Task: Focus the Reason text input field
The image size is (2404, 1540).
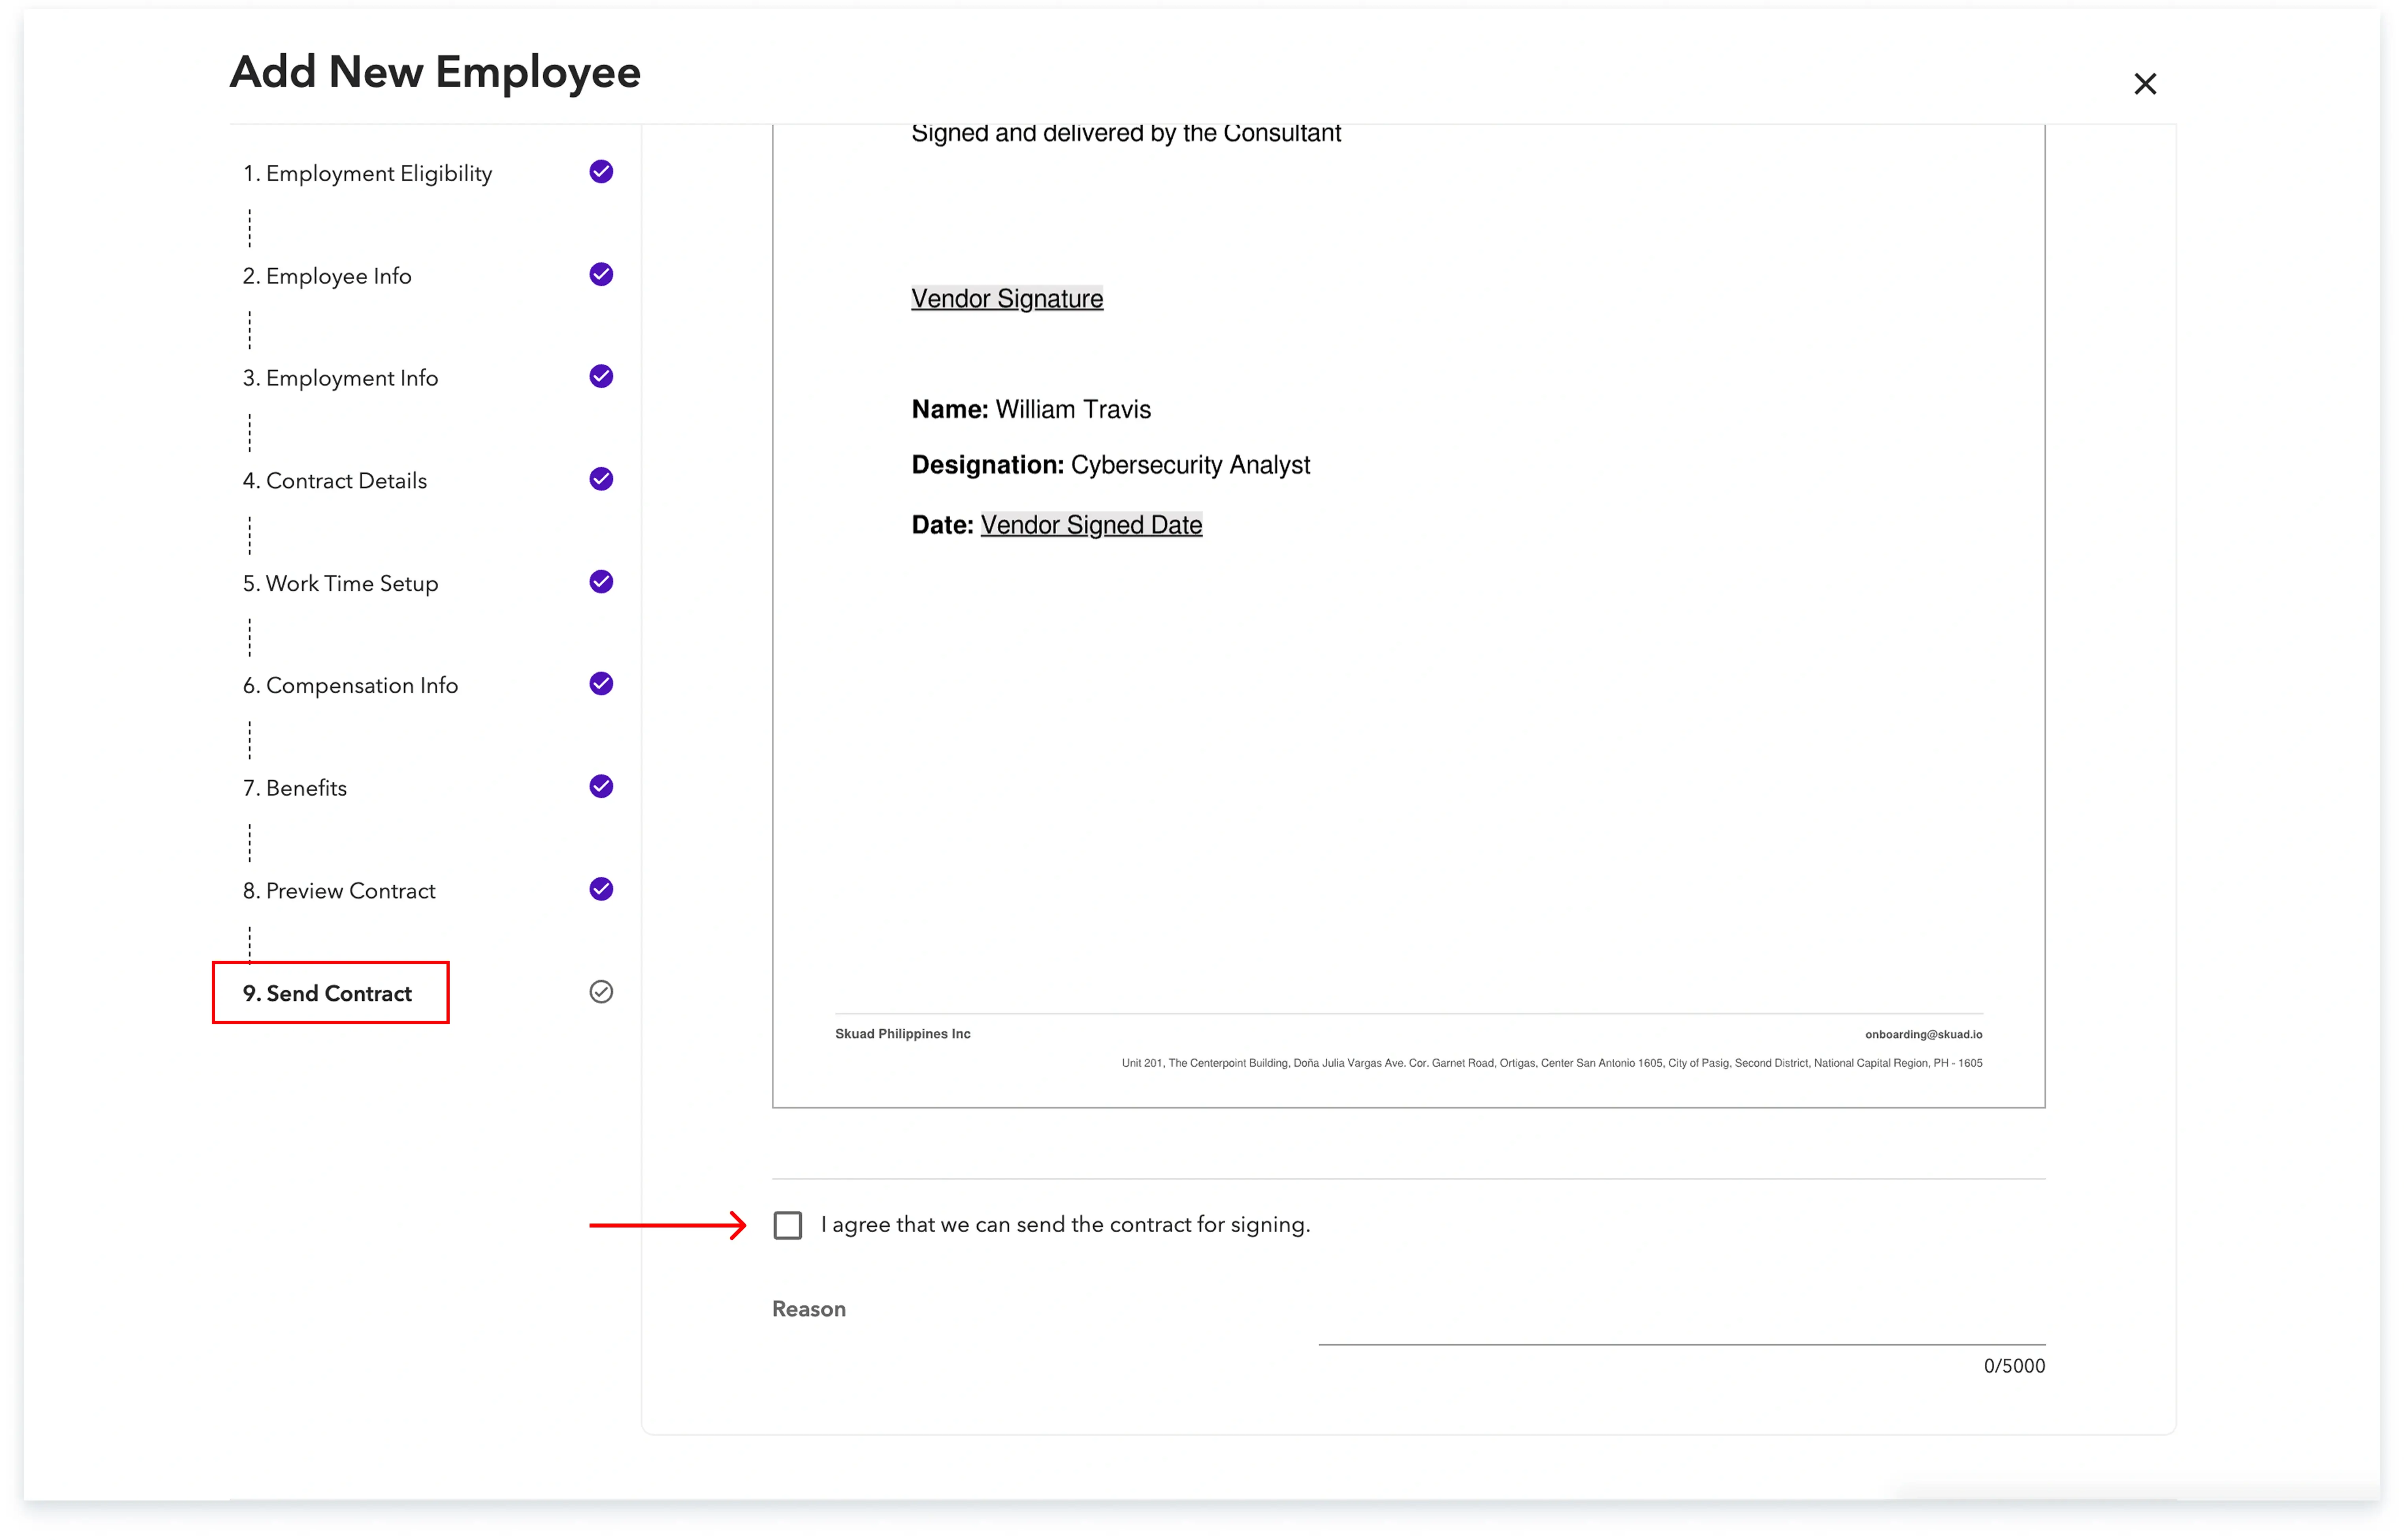Action: point(1680,1325)
